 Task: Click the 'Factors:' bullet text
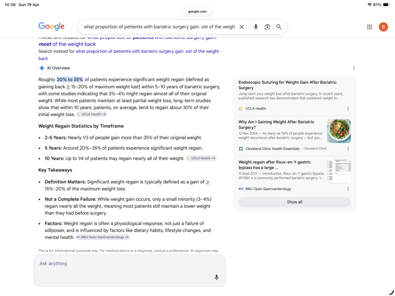[128, 230]
